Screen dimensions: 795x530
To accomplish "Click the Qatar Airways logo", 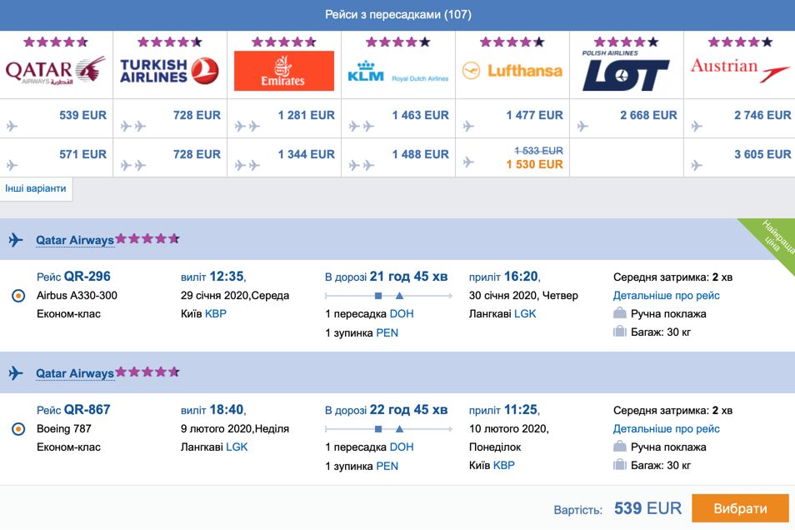I will click(56, 71).
